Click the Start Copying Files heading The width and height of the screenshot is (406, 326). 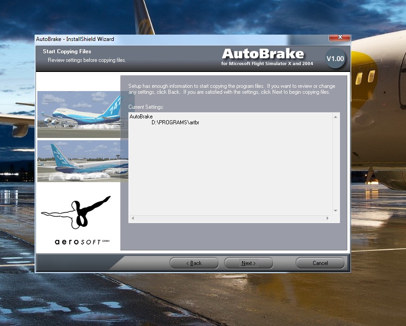coord(67,51)
